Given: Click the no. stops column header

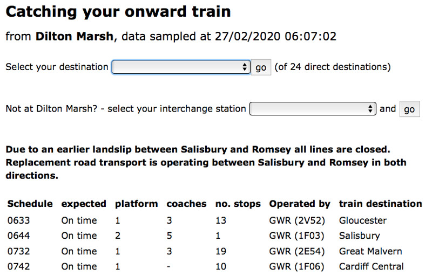Looking at the screenshot, I should [x=238, y=204].
